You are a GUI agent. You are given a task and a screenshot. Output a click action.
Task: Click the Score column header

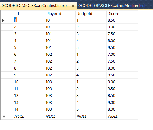pos(122,14)
